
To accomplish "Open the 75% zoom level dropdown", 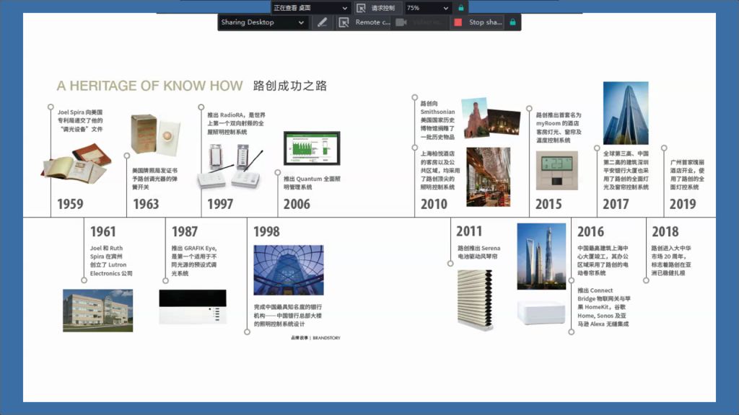I will (427, 8).
